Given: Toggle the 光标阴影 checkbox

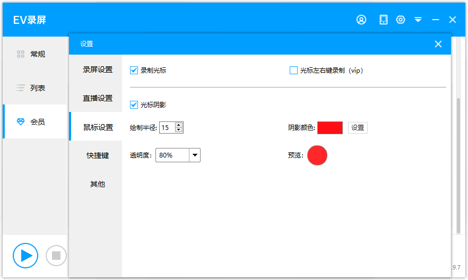Looking at the screenshot, I should coord(134,104).
